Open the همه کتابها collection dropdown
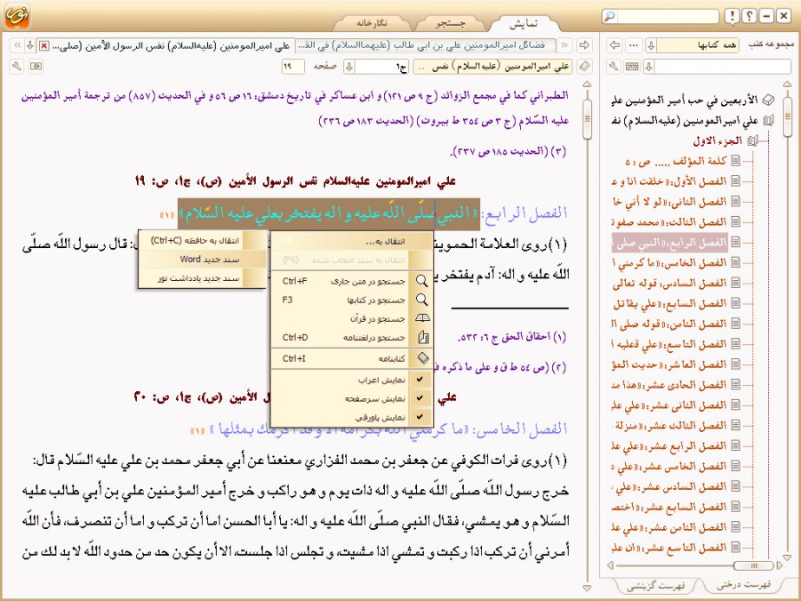The height and width of the screenshot is (601, 801). [651, 45]
